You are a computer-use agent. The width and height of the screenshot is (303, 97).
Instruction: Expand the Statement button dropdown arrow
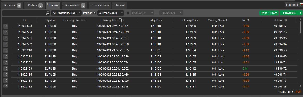[300, 13]
